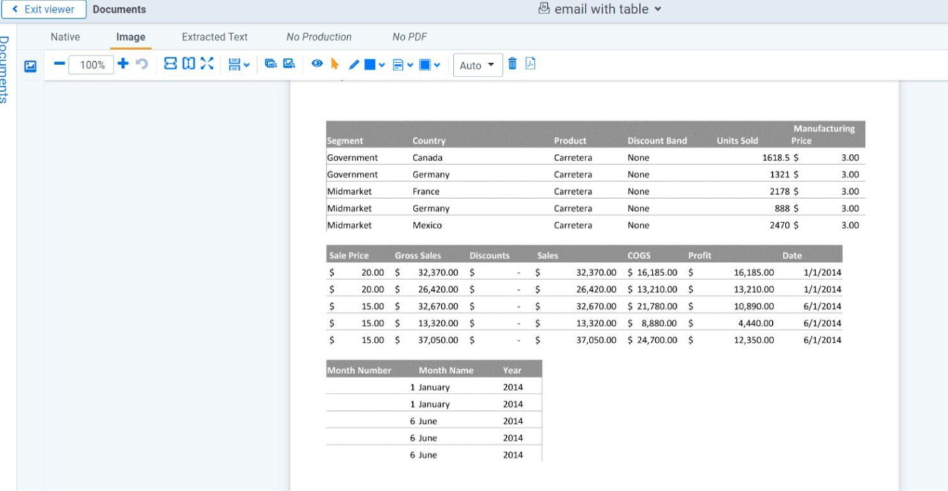The width and height of the screenshot is (948, 491).
Task: Click the Canada cell in table
Action: [428, 157]
